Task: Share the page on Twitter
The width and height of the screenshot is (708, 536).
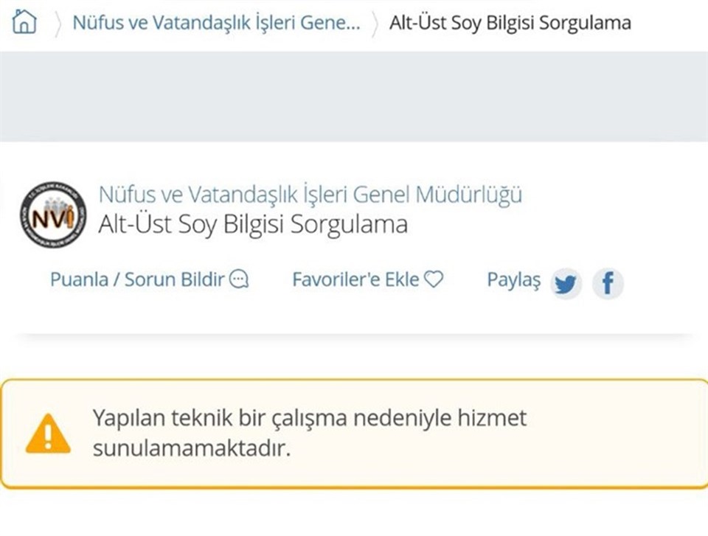Action: click(566, 284)
